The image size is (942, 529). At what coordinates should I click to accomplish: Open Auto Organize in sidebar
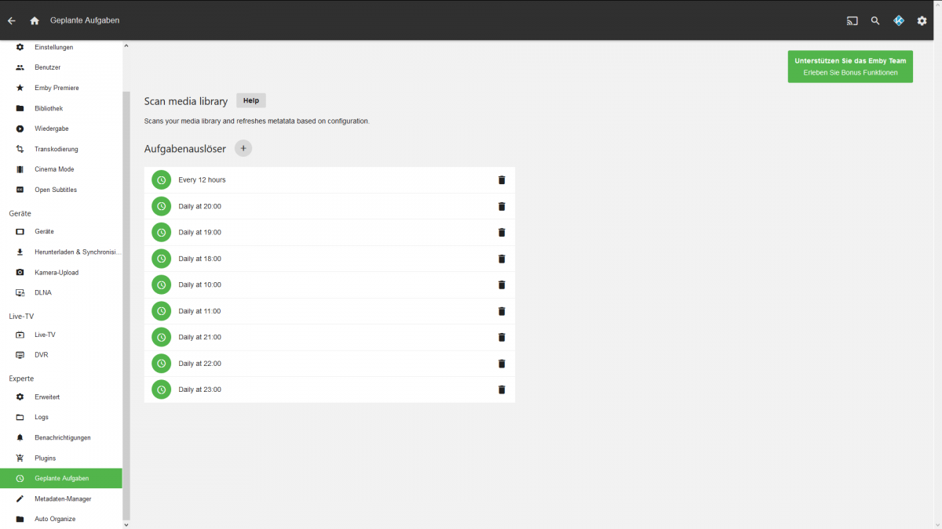coord(61,519)
